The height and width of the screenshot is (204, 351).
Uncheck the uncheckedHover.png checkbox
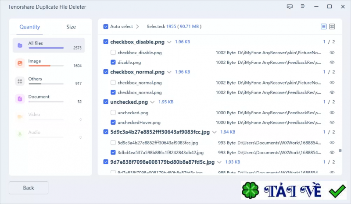click(x=113, y=122)
